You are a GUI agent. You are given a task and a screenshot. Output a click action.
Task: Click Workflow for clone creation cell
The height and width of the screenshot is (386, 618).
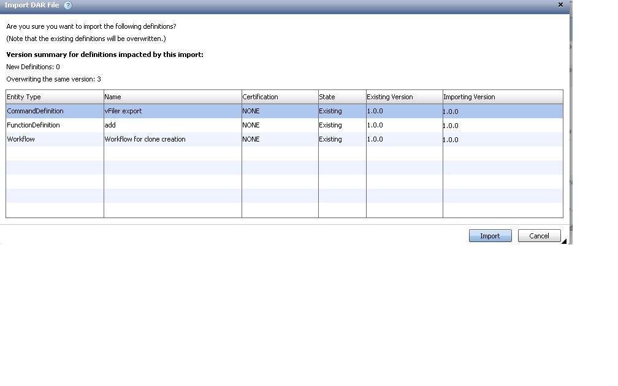click(x=145, y=139)
